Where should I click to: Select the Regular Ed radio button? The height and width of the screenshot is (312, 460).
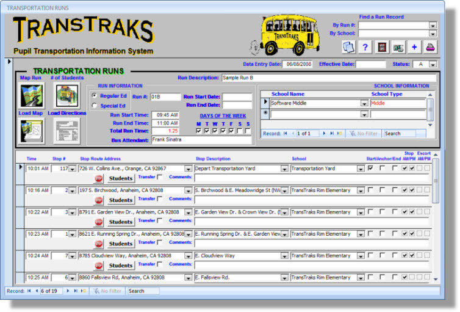(x=94, y=96)
